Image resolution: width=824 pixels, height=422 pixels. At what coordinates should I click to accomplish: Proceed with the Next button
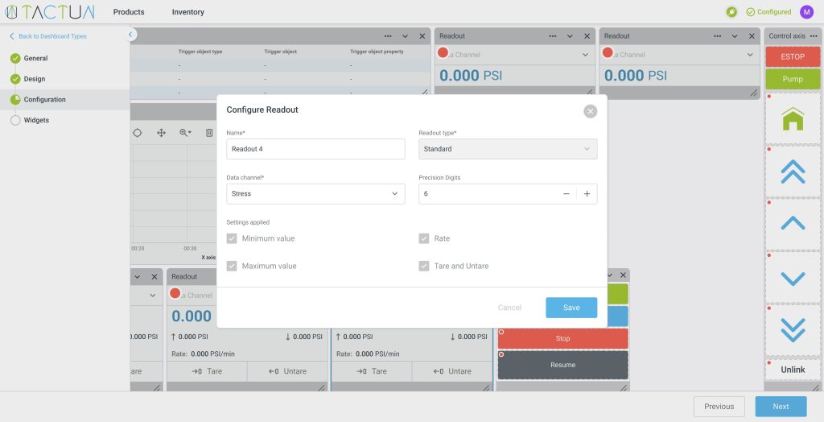click(781, 406)
